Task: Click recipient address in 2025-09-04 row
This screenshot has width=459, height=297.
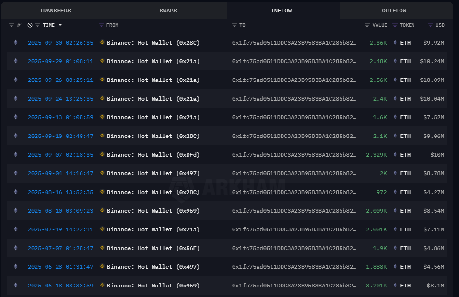Action: pyautogui.click(x=294, y=173)
